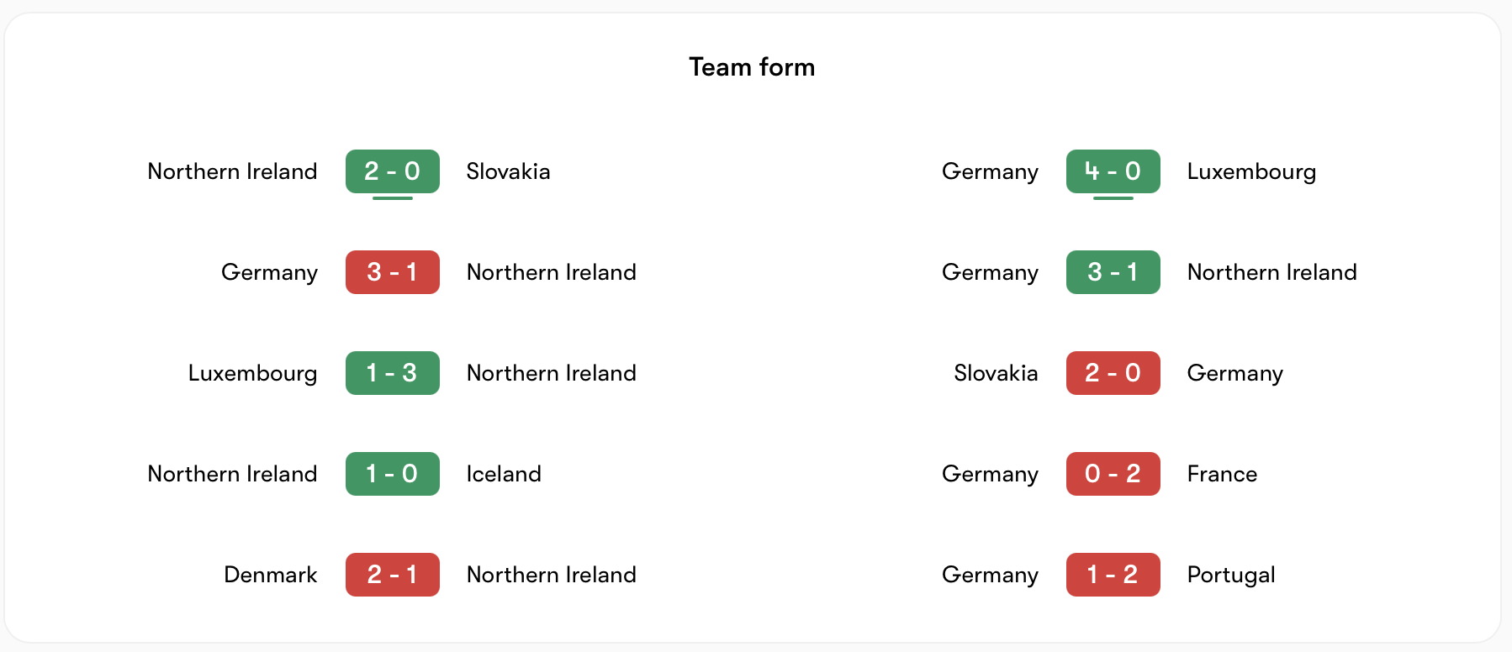
Task: Open the 1 - 0 score against Iceland
Action: coord(392,474)
